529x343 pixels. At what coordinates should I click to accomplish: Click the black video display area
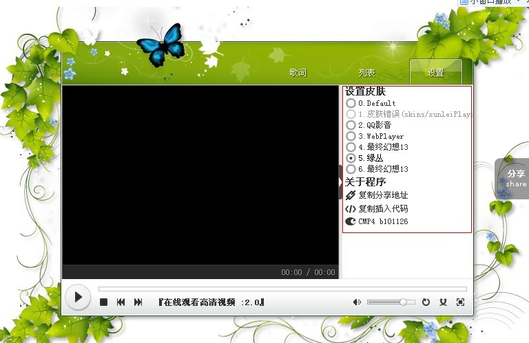200,175
